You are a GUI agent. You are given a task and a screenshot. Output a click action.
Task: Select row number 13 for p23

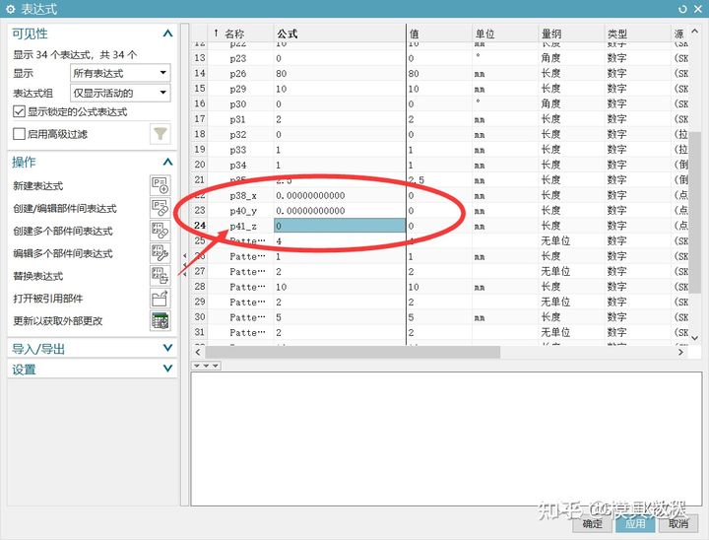coord(199,58)
